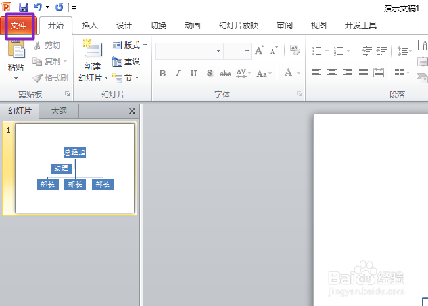428x306 pixels.
Task: Click the Redo/Repeat icon
Action: (x=59, y=7)
